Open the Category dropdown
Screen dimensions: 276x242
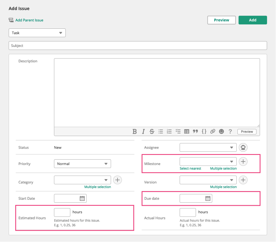click(82, 180)
